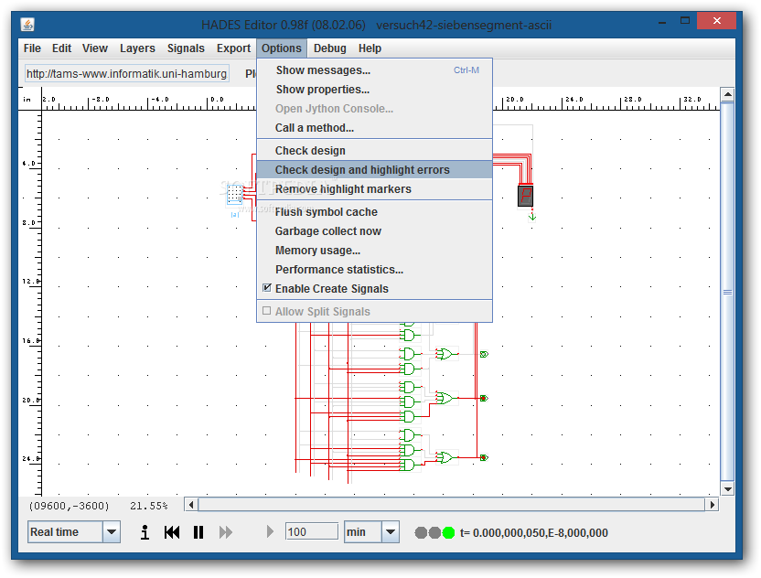Image resolution: width=761 pixels, height=578 pixels.
Task: Click vertical scrollbar up arrow
Action: (x=727, y=94)
